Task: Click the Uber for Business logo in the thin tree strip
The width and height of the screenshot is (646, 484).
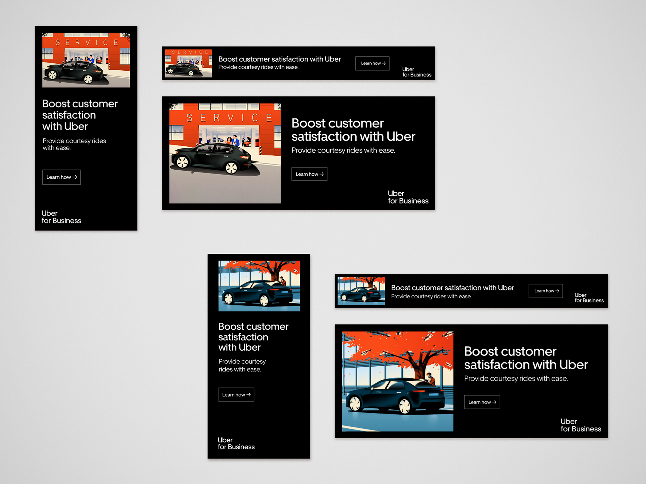Action: tap(589, 298)
